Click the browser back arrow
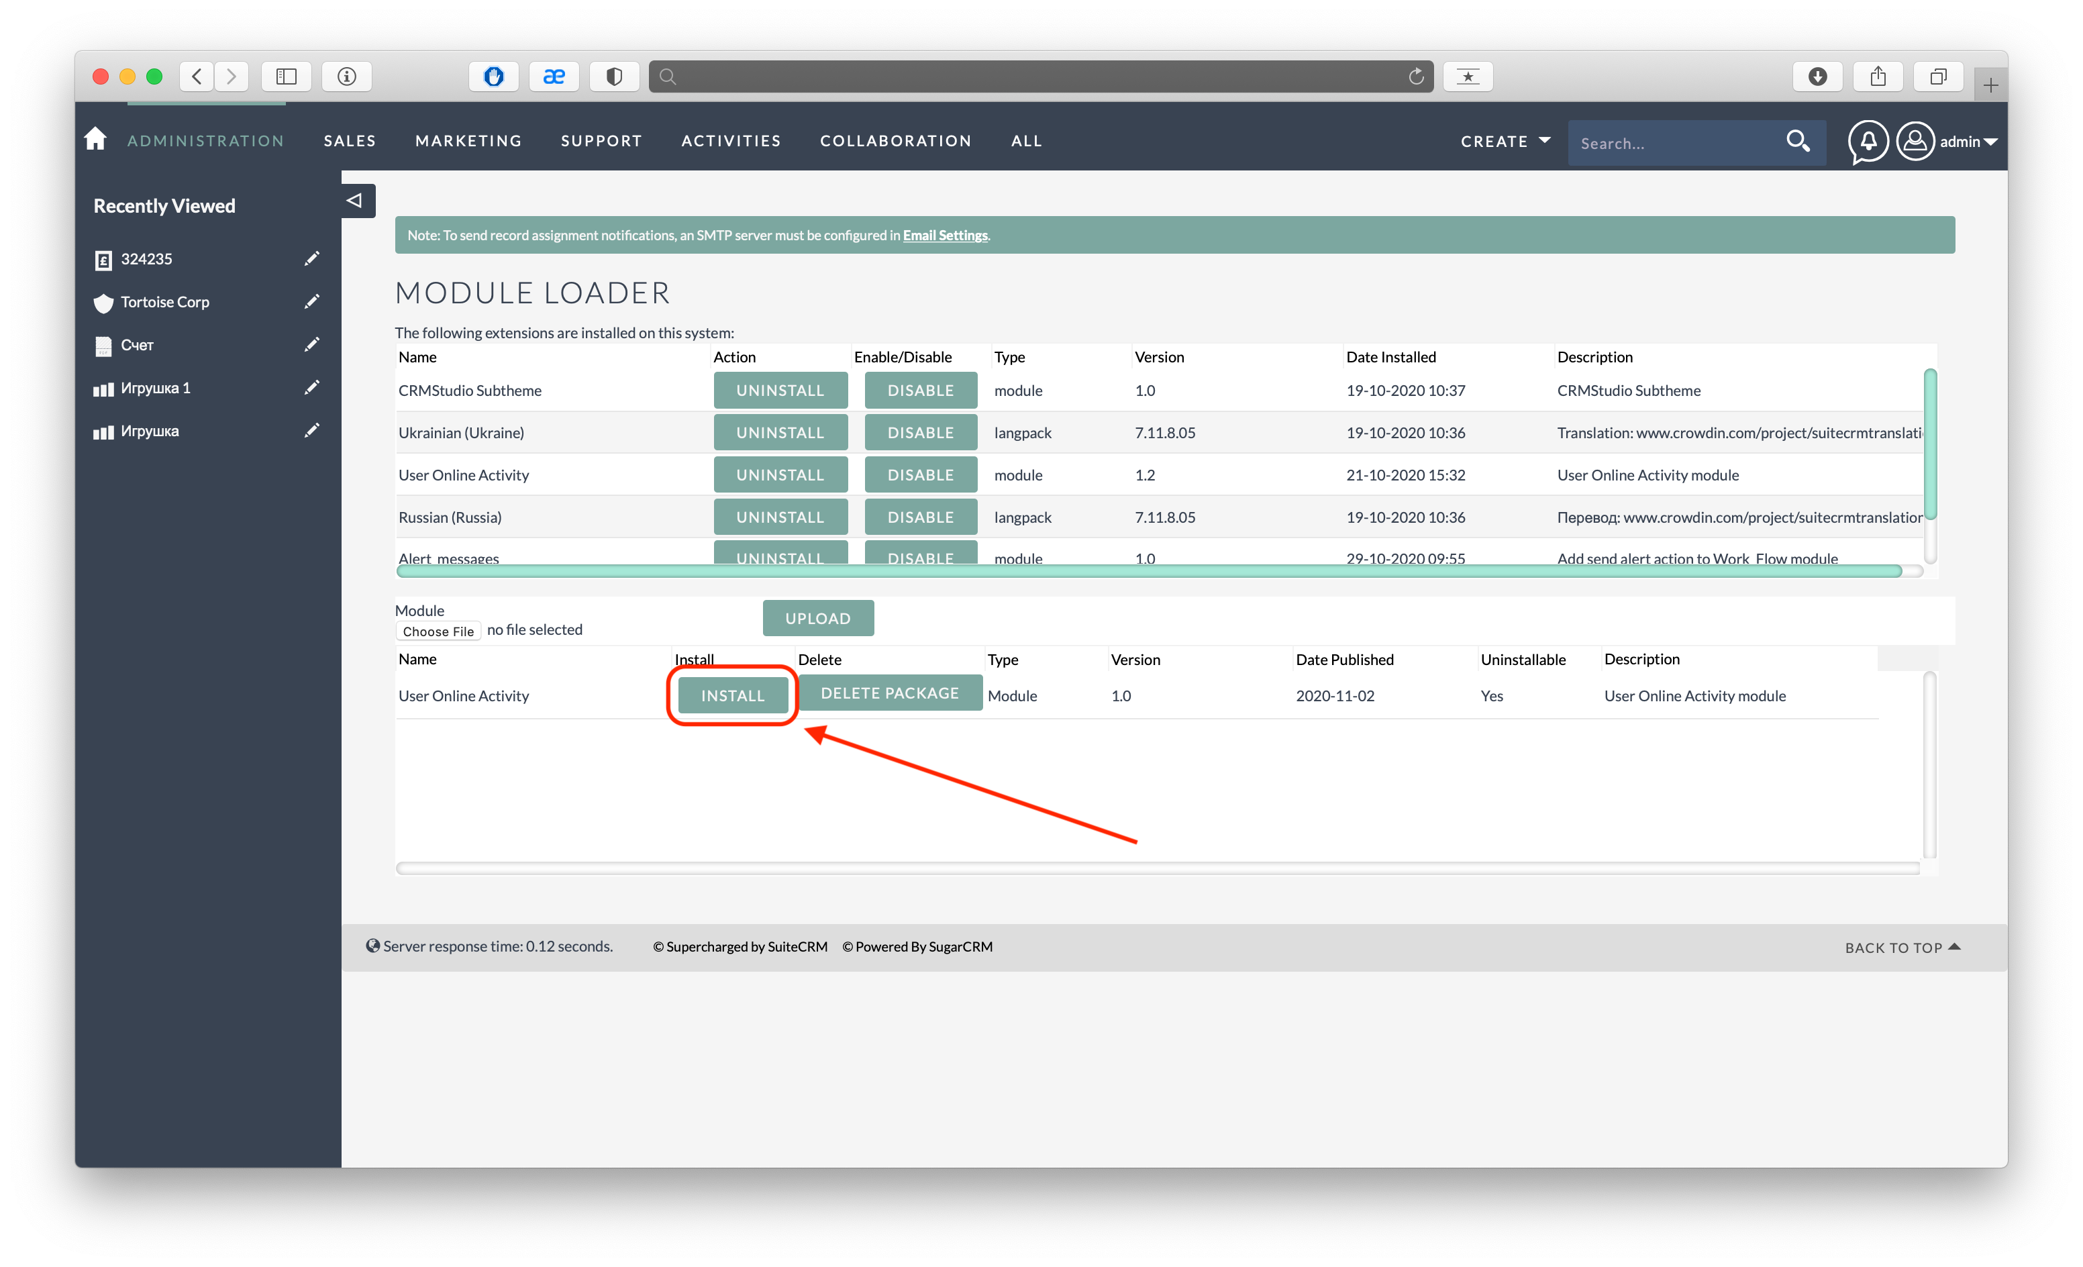 click(x=197, y=77)
